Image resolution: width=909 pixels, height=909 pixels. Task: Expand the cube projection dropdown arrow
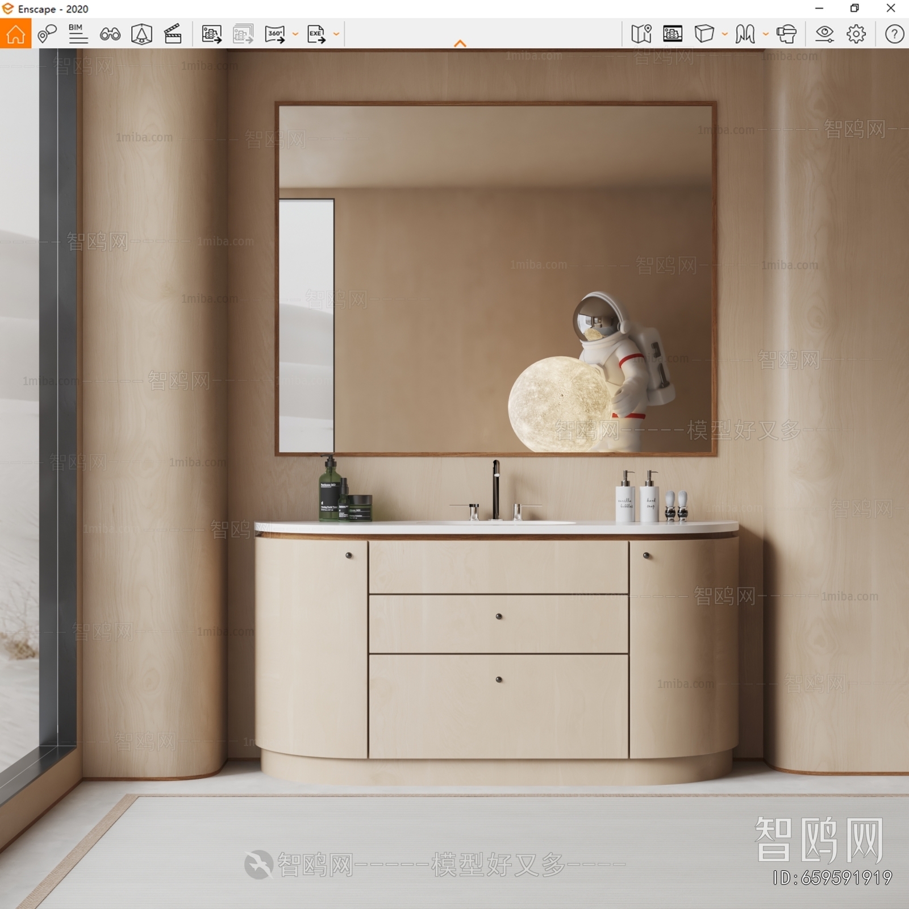click(725, 34)
